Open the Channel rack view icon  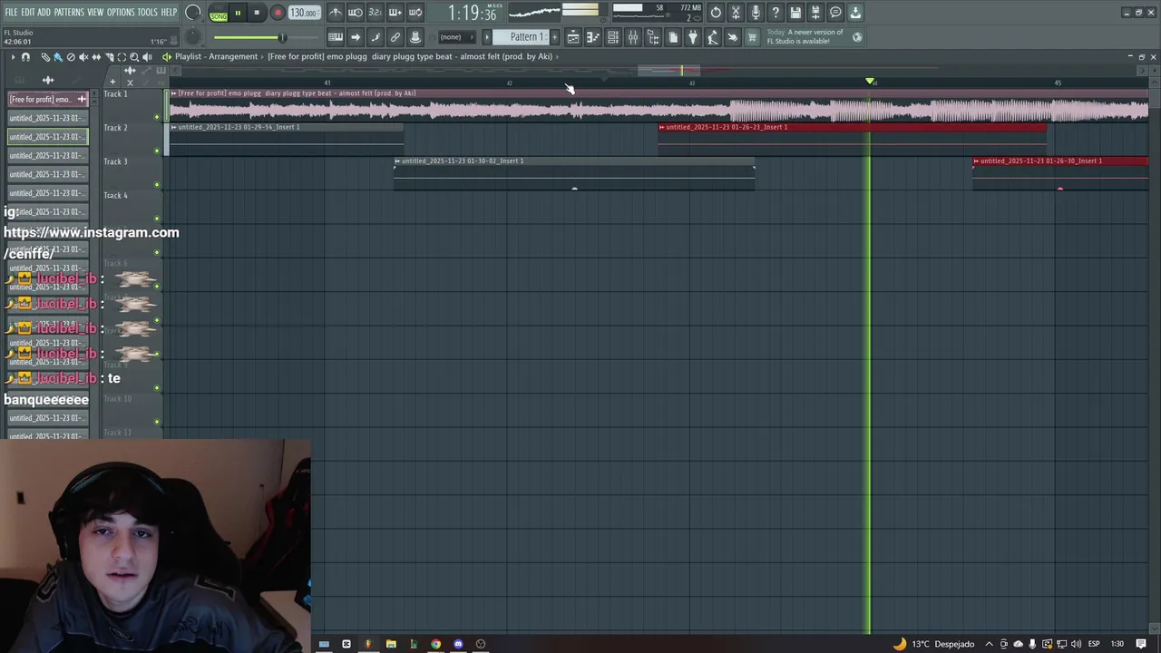(613, 37)
